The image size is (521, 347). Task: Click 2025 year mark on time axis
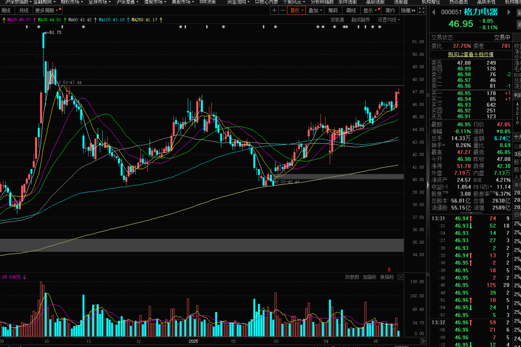coord(193,341)
